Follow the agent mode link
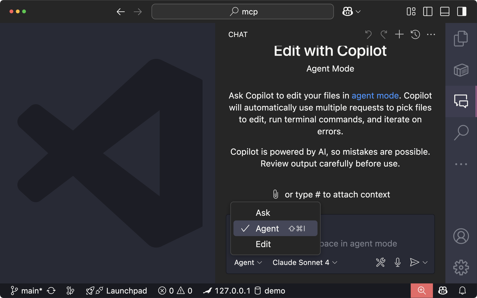 375,95
